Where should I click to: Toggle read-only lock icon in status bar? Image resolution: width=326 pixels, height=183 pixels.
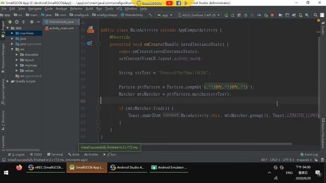(x=316, y=160)
